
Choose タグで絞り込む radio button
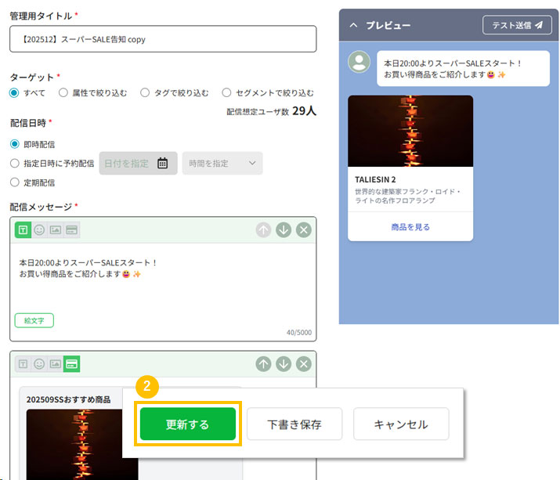click(144, 92)
